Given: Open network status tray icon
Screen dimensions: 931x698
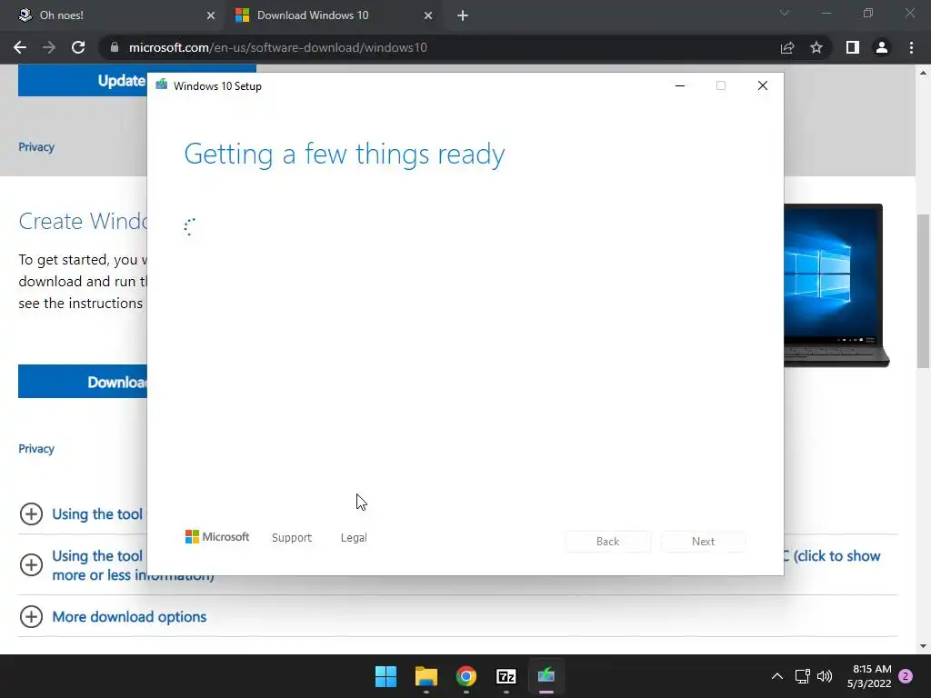Looking at the screenshot, I should 803,676.
